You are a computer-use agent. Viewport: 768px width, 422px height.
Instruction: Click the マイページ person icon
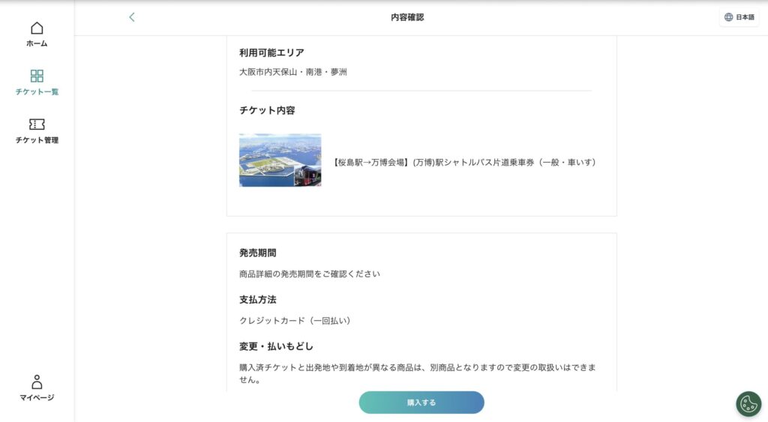pyautogui.click(x=37, y=382)
